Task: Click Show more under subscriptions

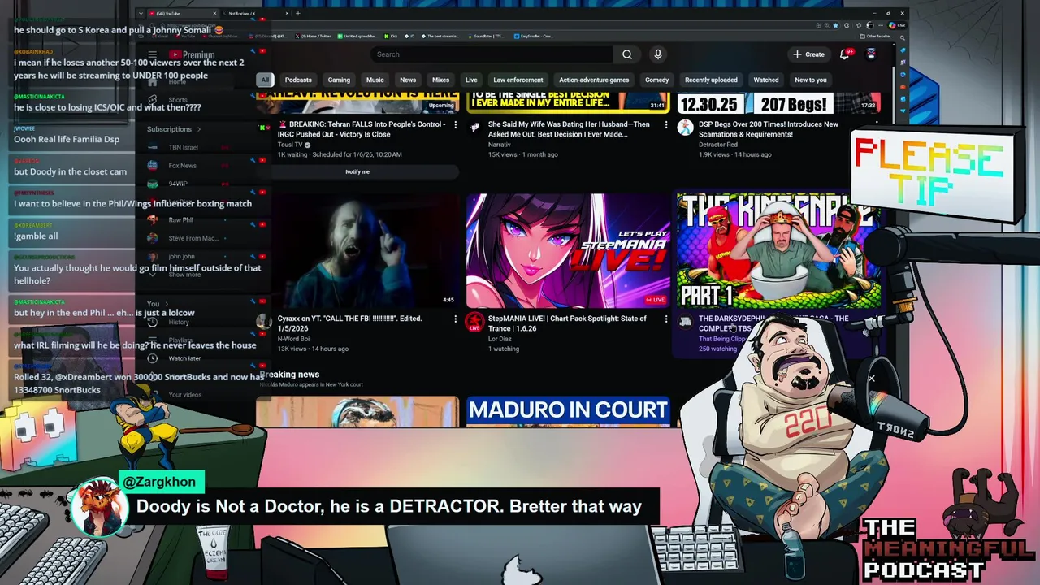Action: 184,275
